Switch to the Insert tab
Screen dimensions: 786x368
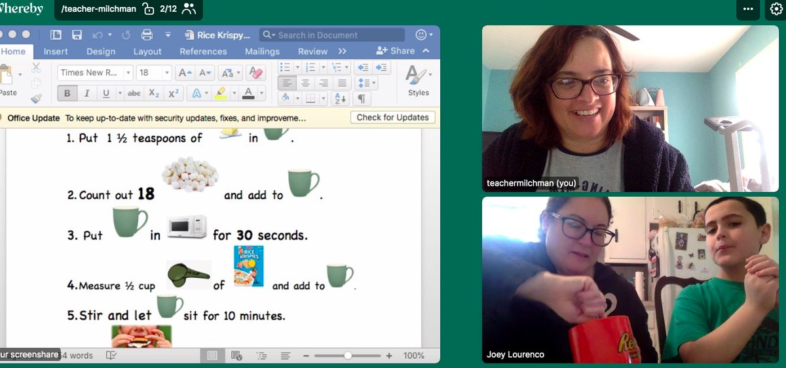pyautogui.click(x=56, y=51)
